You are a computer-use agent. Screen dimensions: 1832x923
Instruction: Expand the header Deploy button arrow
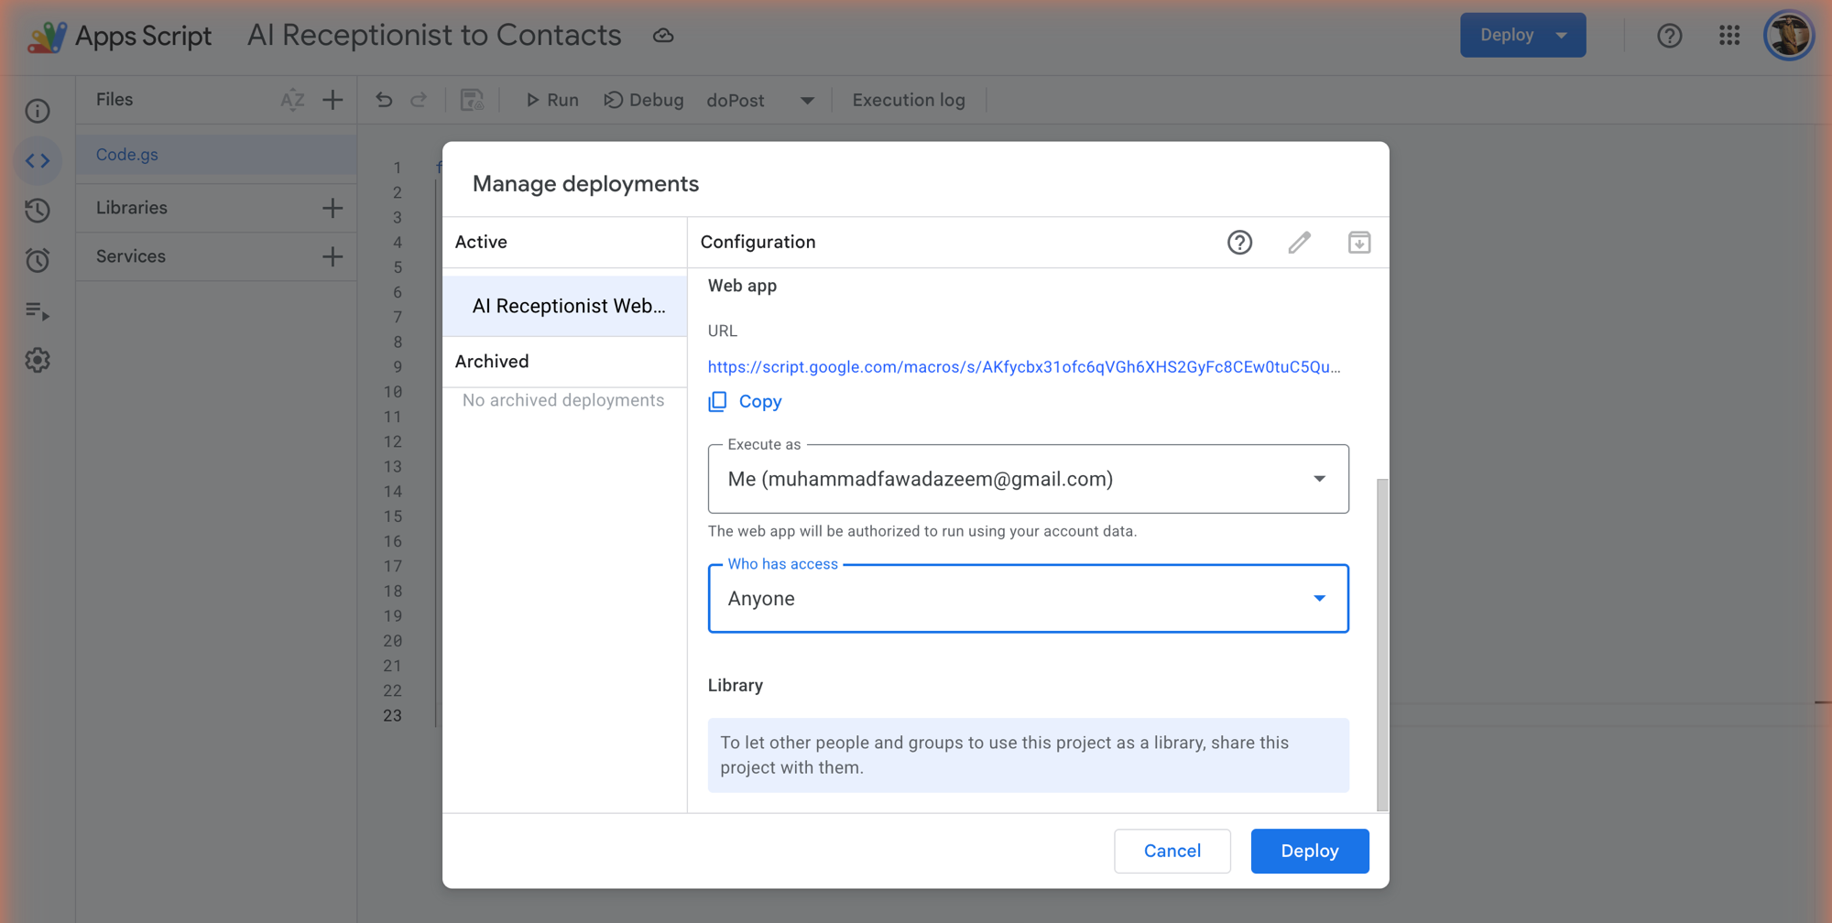(x=1562, y=36)
